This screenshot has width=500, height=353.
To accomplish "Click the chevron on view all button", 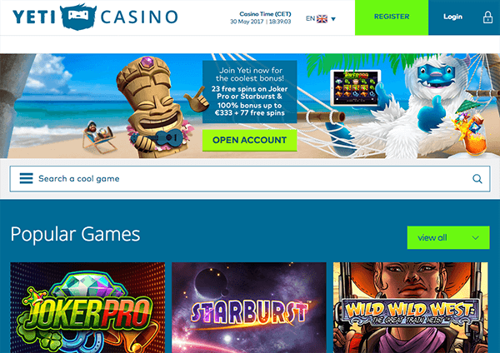I will pyautogui.click(x=475, y=238).
